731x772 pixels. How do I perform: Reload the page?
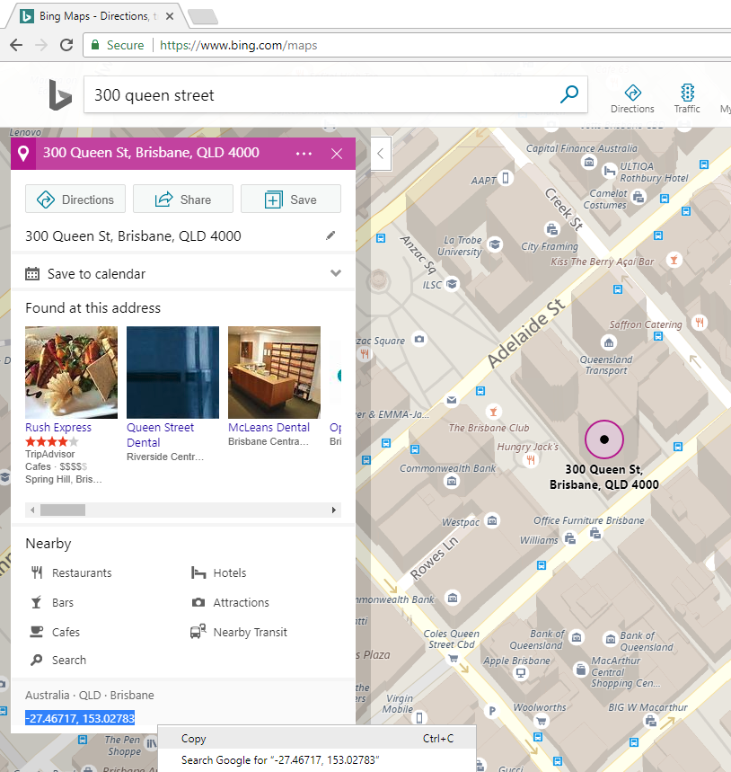pos(66,45)
